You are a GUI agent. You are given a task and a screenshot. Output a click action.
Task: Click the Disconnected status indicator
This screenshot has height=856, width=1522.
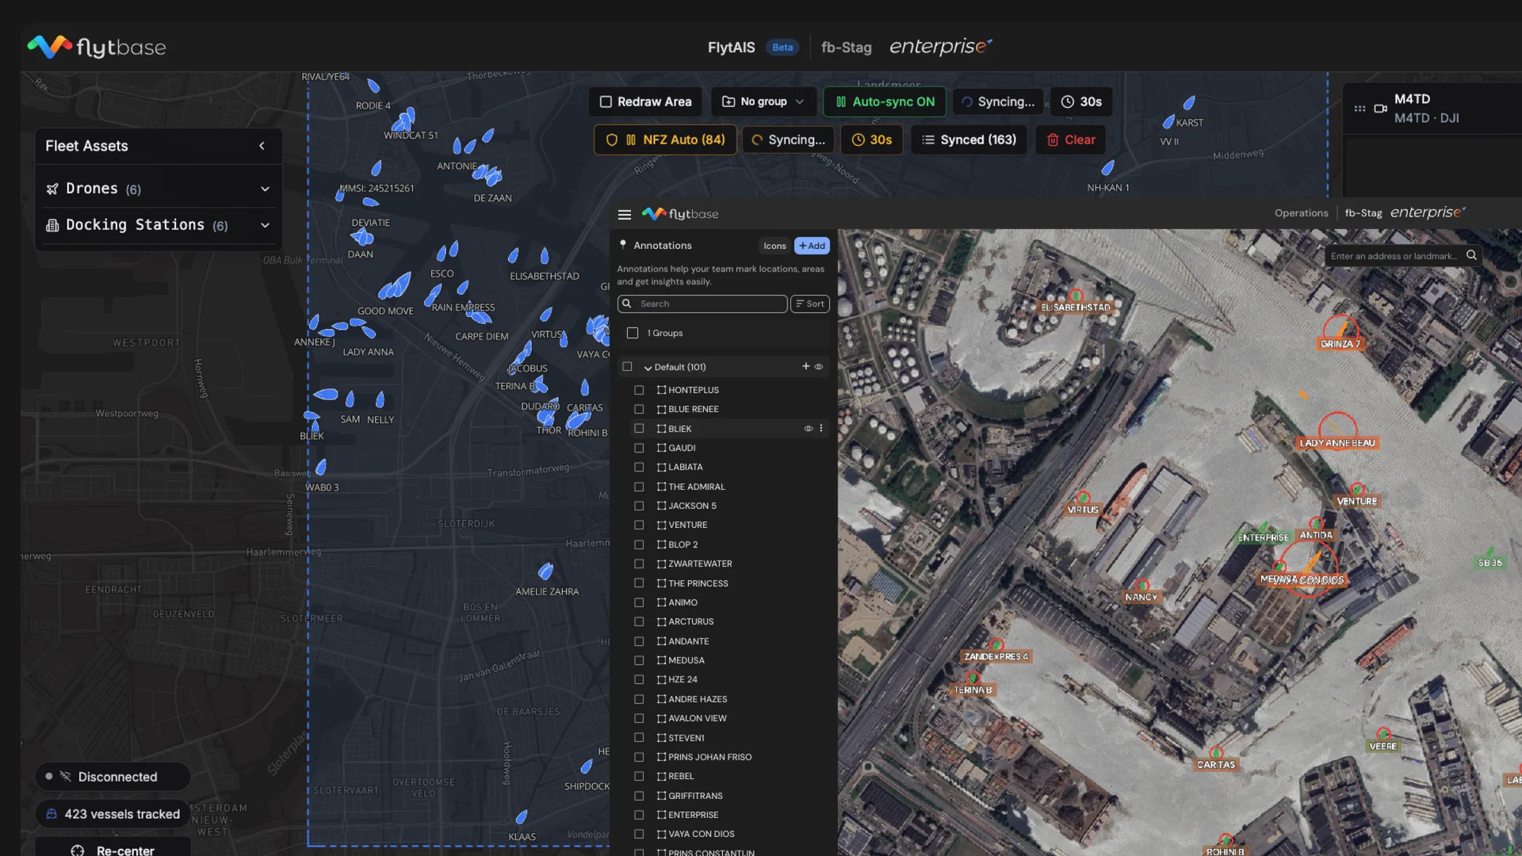[x=113, y=777]
